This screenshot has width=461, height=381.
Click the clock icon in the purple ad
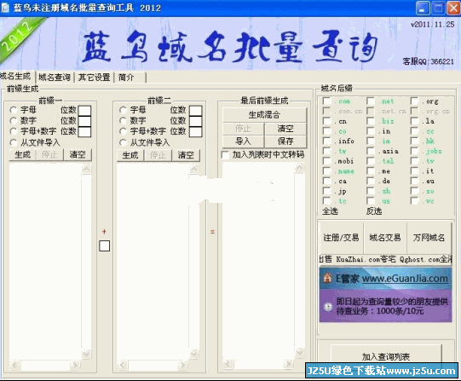[x=327, y=307]
